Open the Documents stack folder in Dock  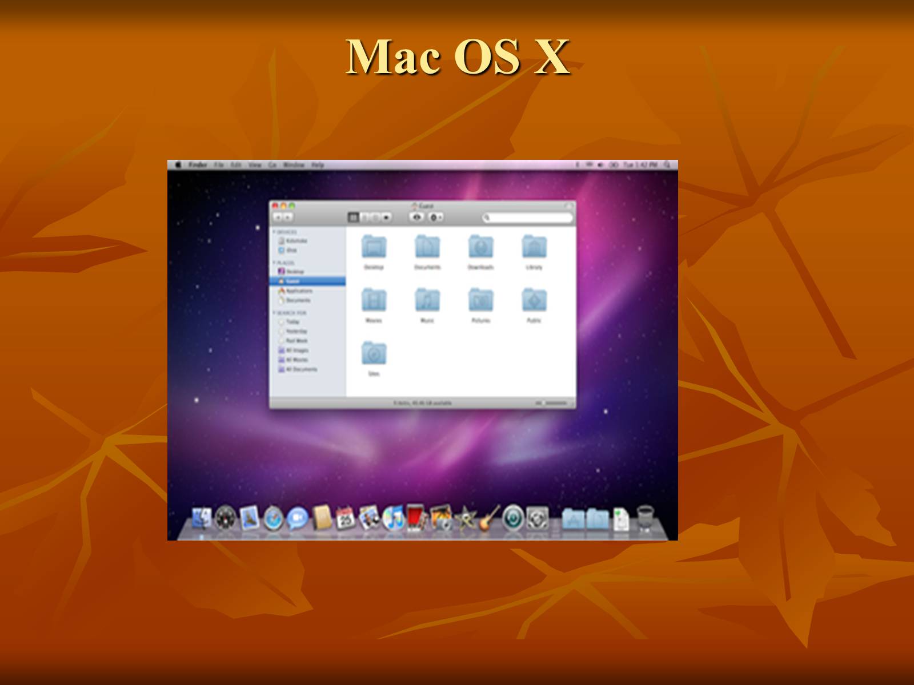tap(598, 519)
